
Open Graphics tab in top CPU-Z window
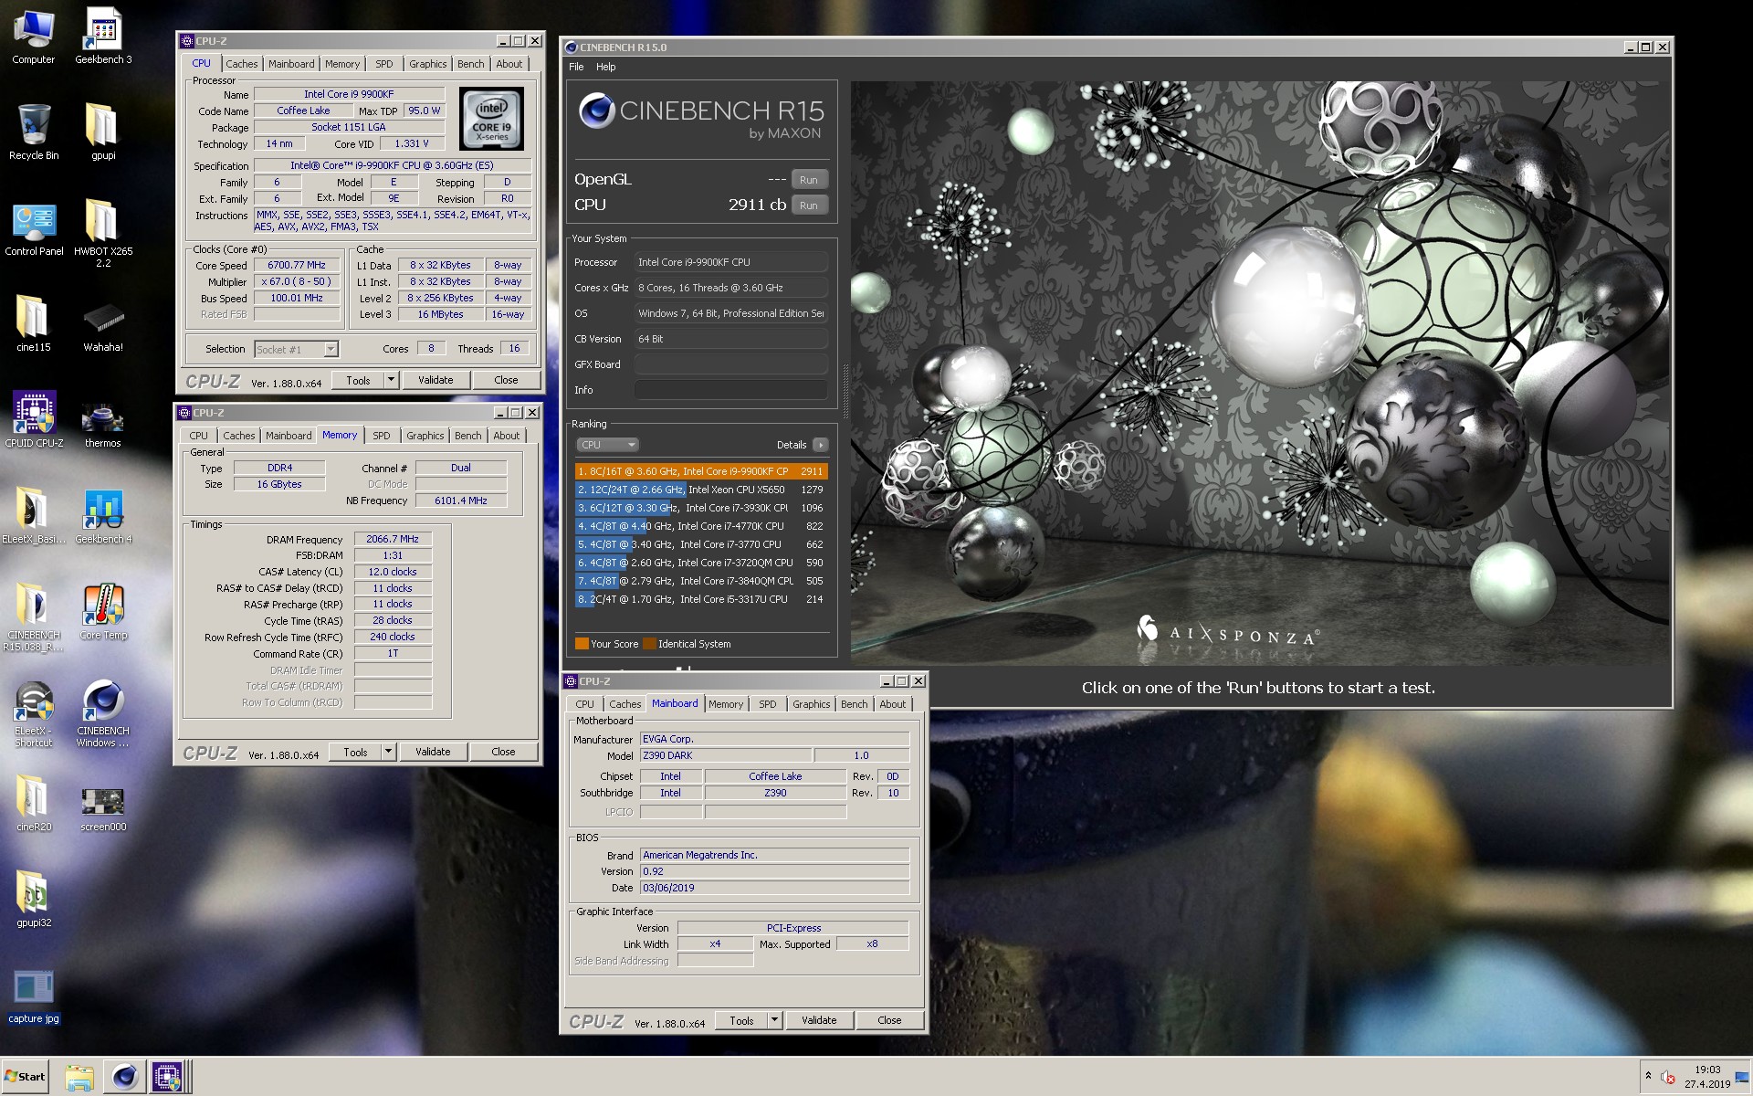point(428,64)
